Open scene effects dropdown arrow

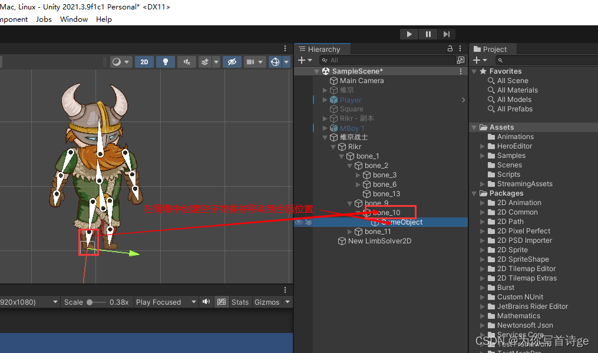tap(216, 62)
